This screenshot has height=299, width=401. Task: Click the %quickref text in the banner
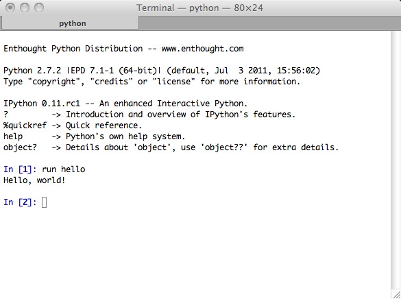coord(25,125)
